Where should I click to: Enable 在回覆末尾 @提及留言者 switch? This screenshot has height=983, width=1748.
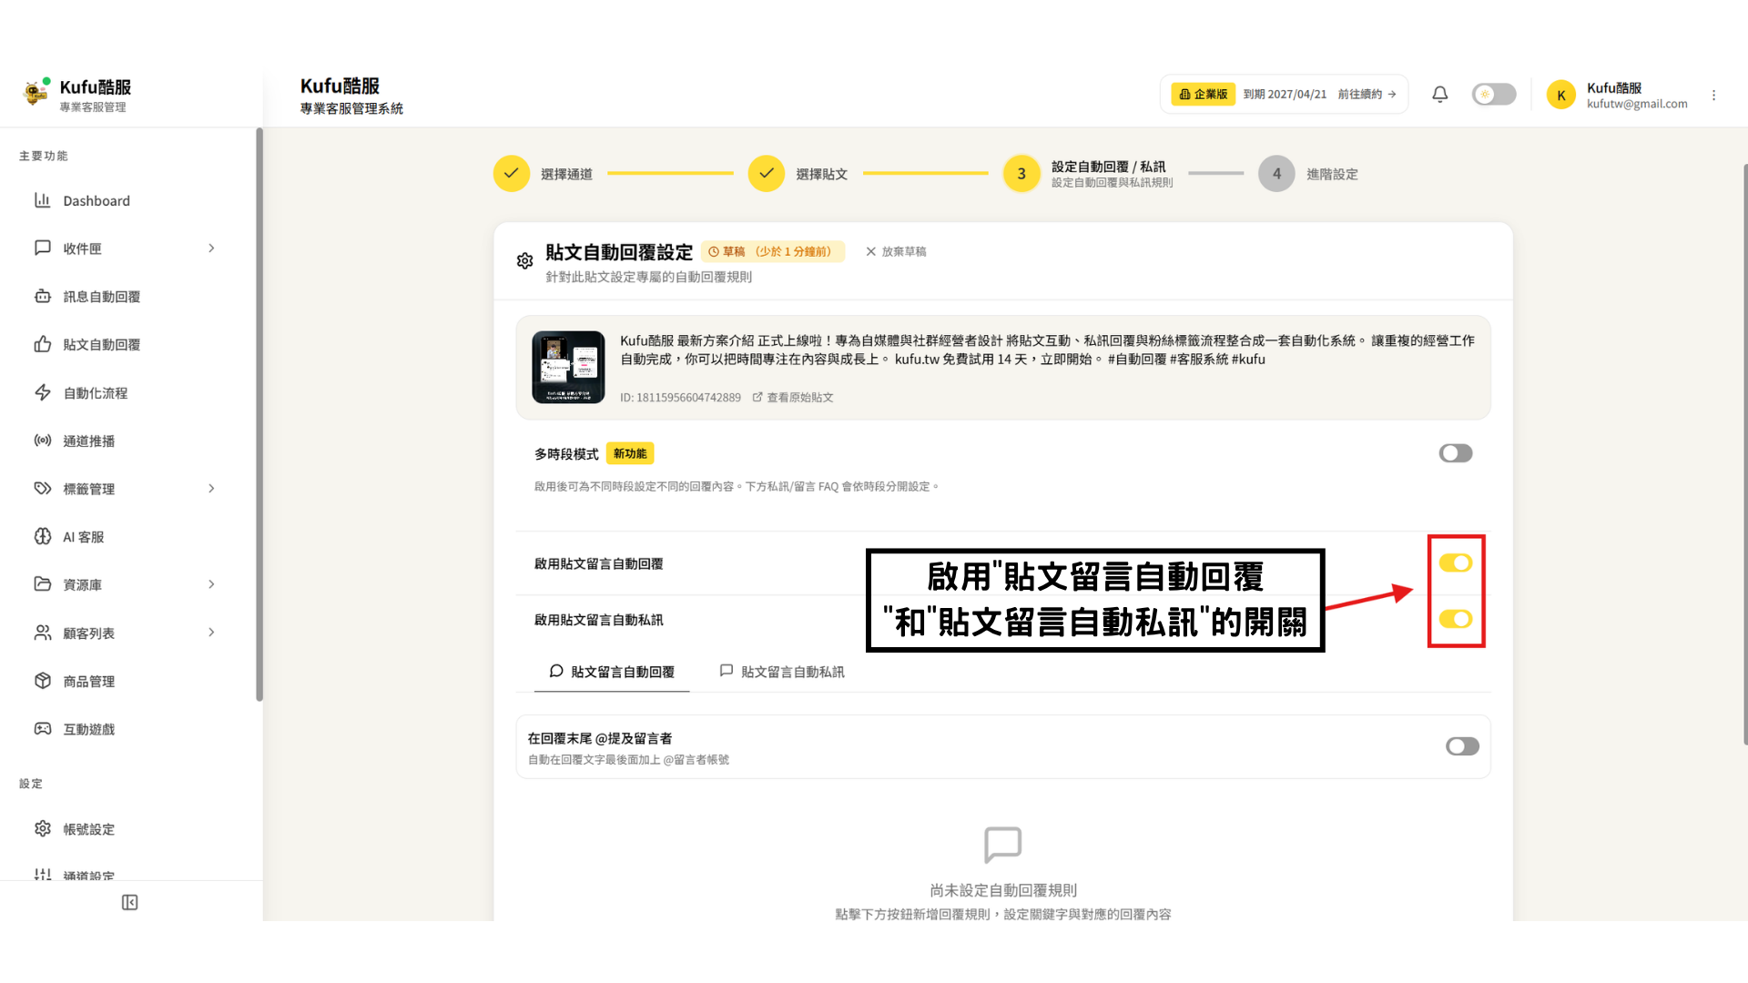[1462, 746]
